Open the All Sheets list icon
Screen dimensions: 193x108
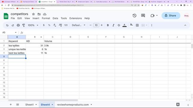pos(17,105)
